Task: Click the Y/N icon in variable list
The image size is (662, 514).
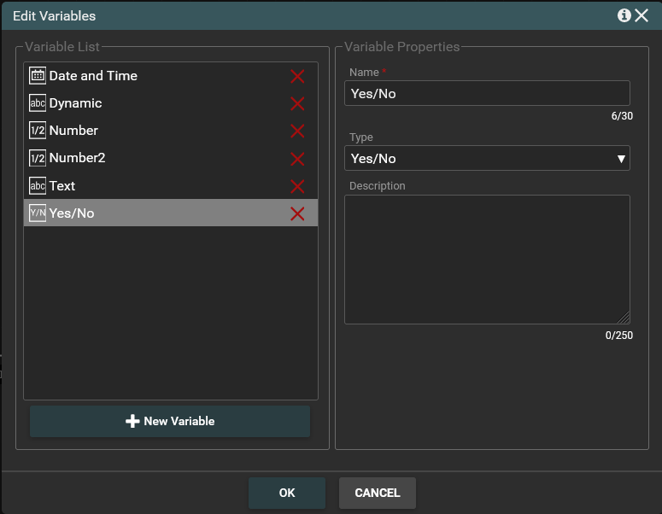Action: [x=38, y=213]
